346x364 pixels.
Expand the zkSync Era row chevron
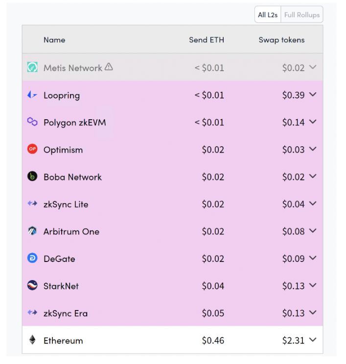click(313, 312)
